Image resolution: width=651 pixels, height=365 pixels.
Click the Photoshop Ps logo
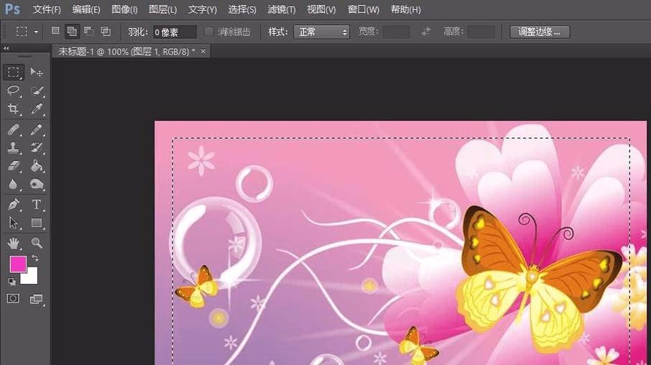[x=12, y=9]
